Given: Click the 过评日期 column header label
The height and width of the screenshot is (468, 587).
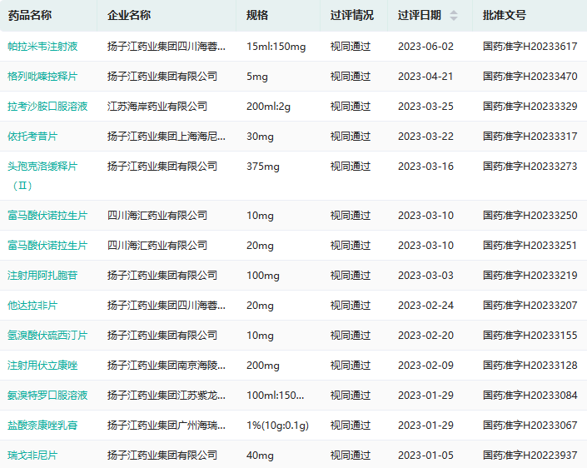Looking at the screenshot, I should [x=420, y=15].
